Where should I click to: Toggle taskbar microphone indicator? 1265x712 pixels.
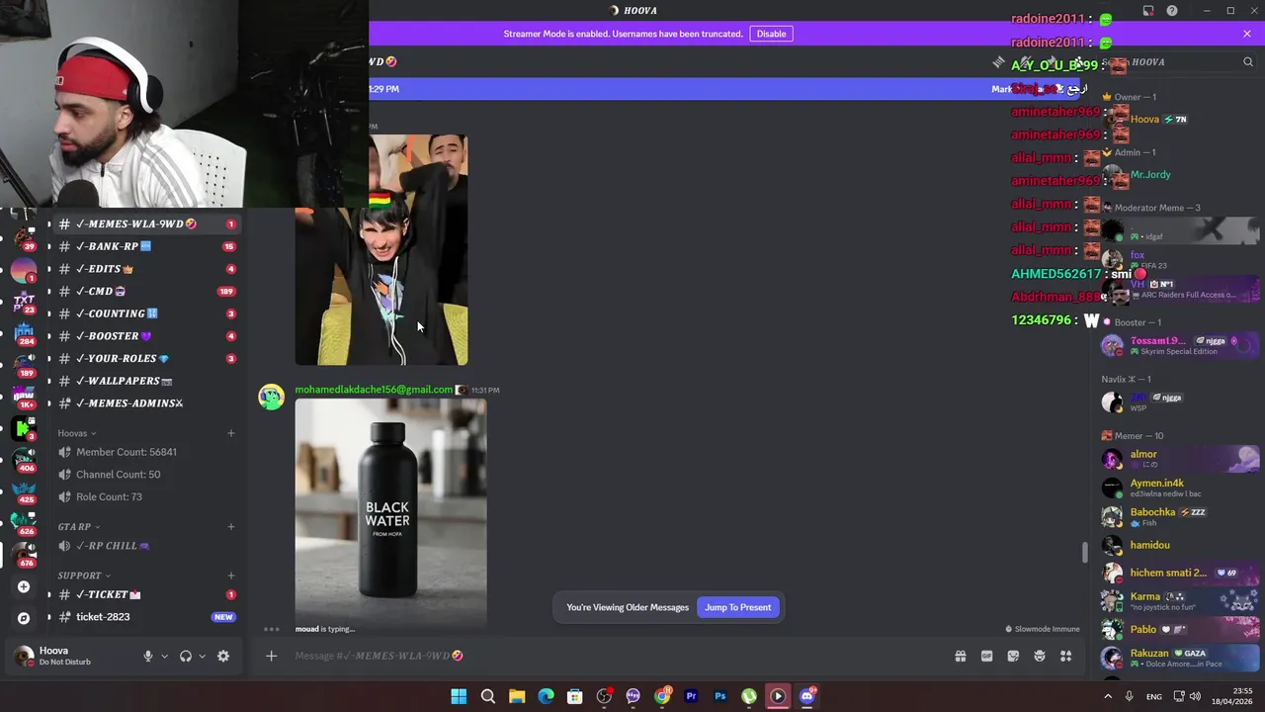[1129, 696]
